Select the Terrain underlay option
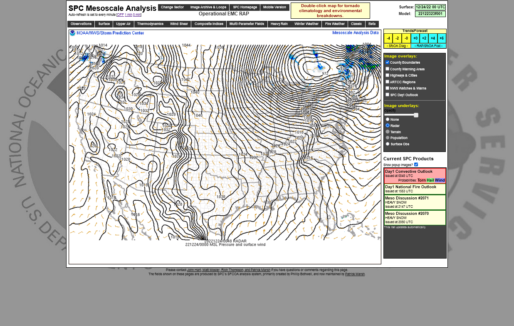 pos(388,132)
